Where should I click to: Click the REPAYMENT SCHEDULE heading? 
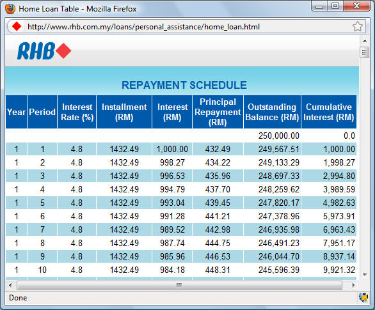point(184,85)
